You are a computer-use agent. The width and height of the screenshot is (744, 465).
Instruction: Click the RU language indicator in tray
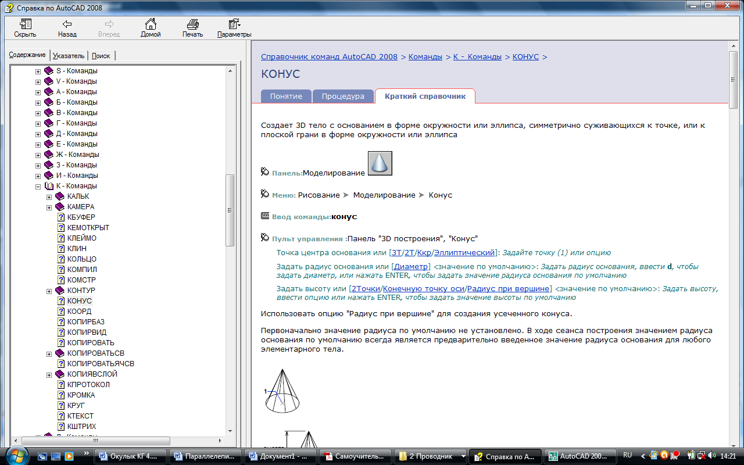628,455
